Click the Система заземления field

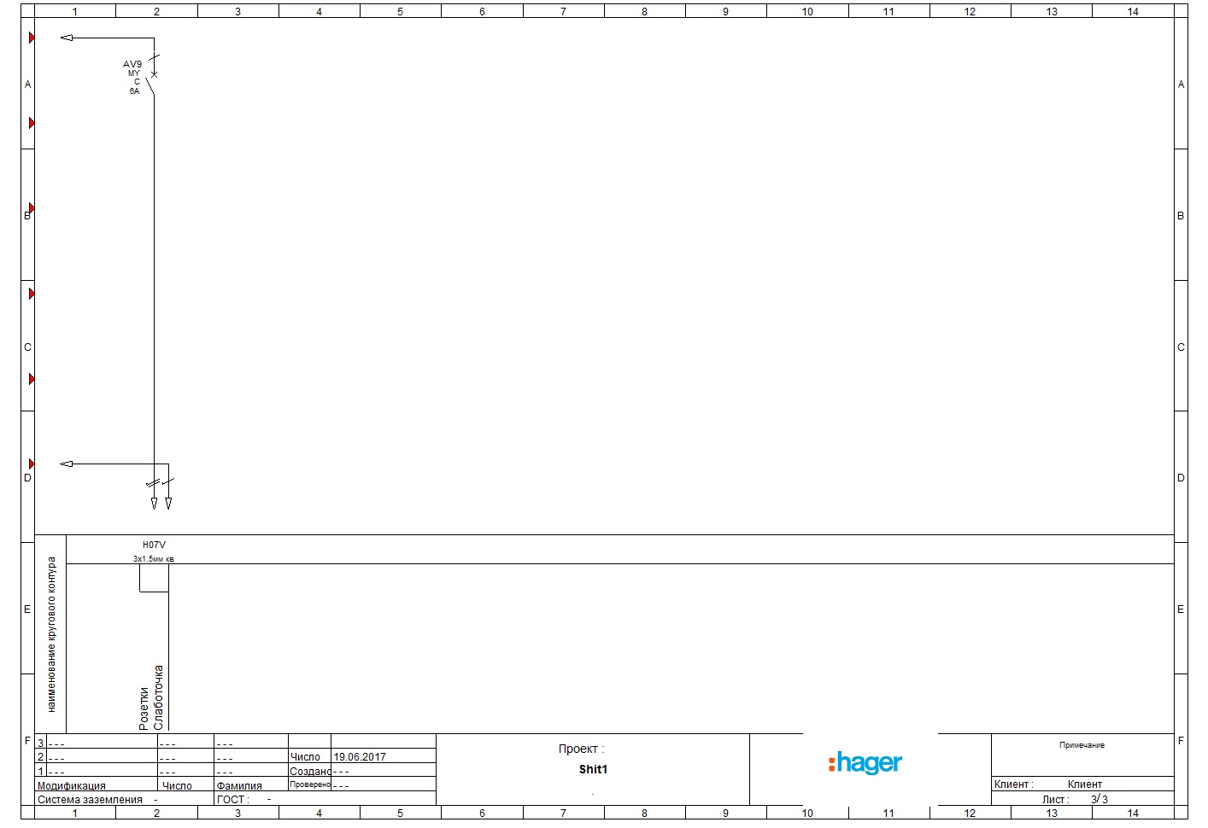(x=90, y=800)
